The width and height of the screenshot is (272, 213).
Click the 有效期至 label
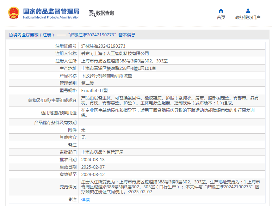pyautogui.click(x=68, y=175)
